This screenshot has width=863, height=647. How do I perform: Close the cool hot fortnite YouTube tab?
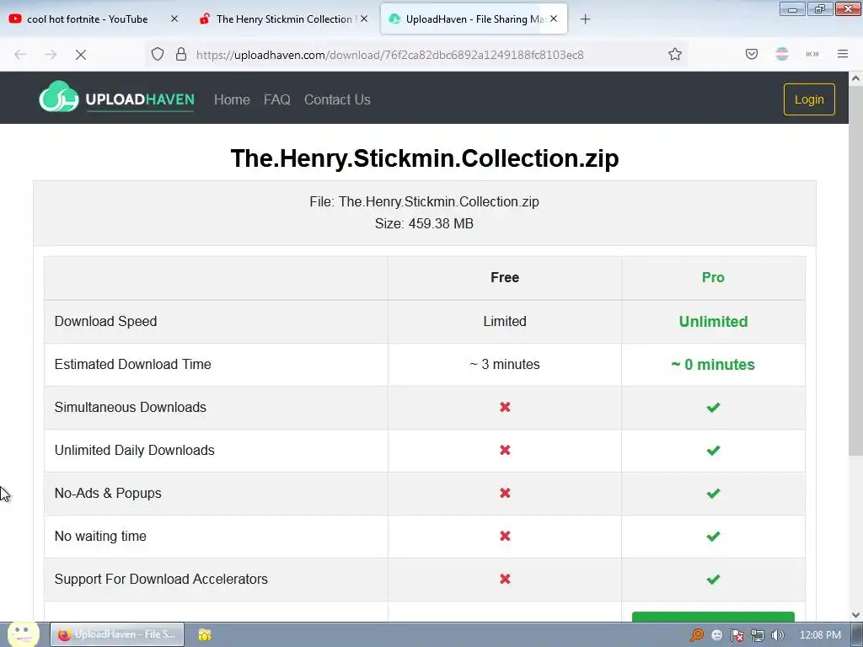[174, 19]
